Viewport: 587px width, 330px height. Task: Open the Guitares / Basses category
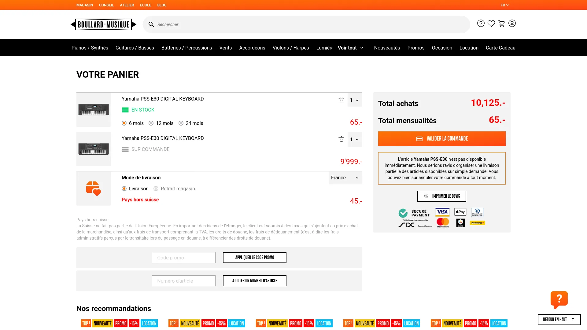135,48
